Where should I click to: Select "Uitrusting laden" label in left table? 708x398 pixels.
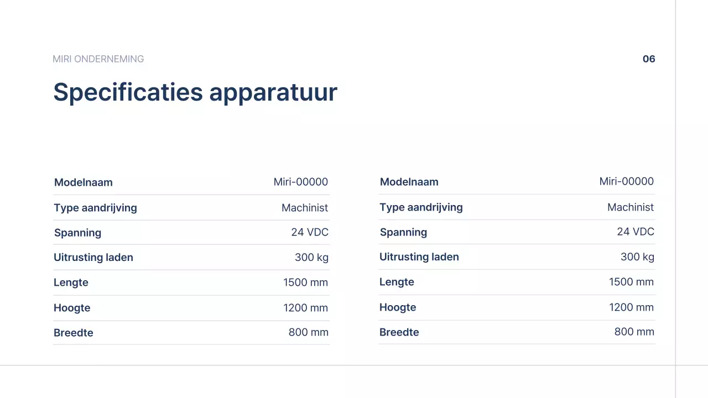coord(93,258)
